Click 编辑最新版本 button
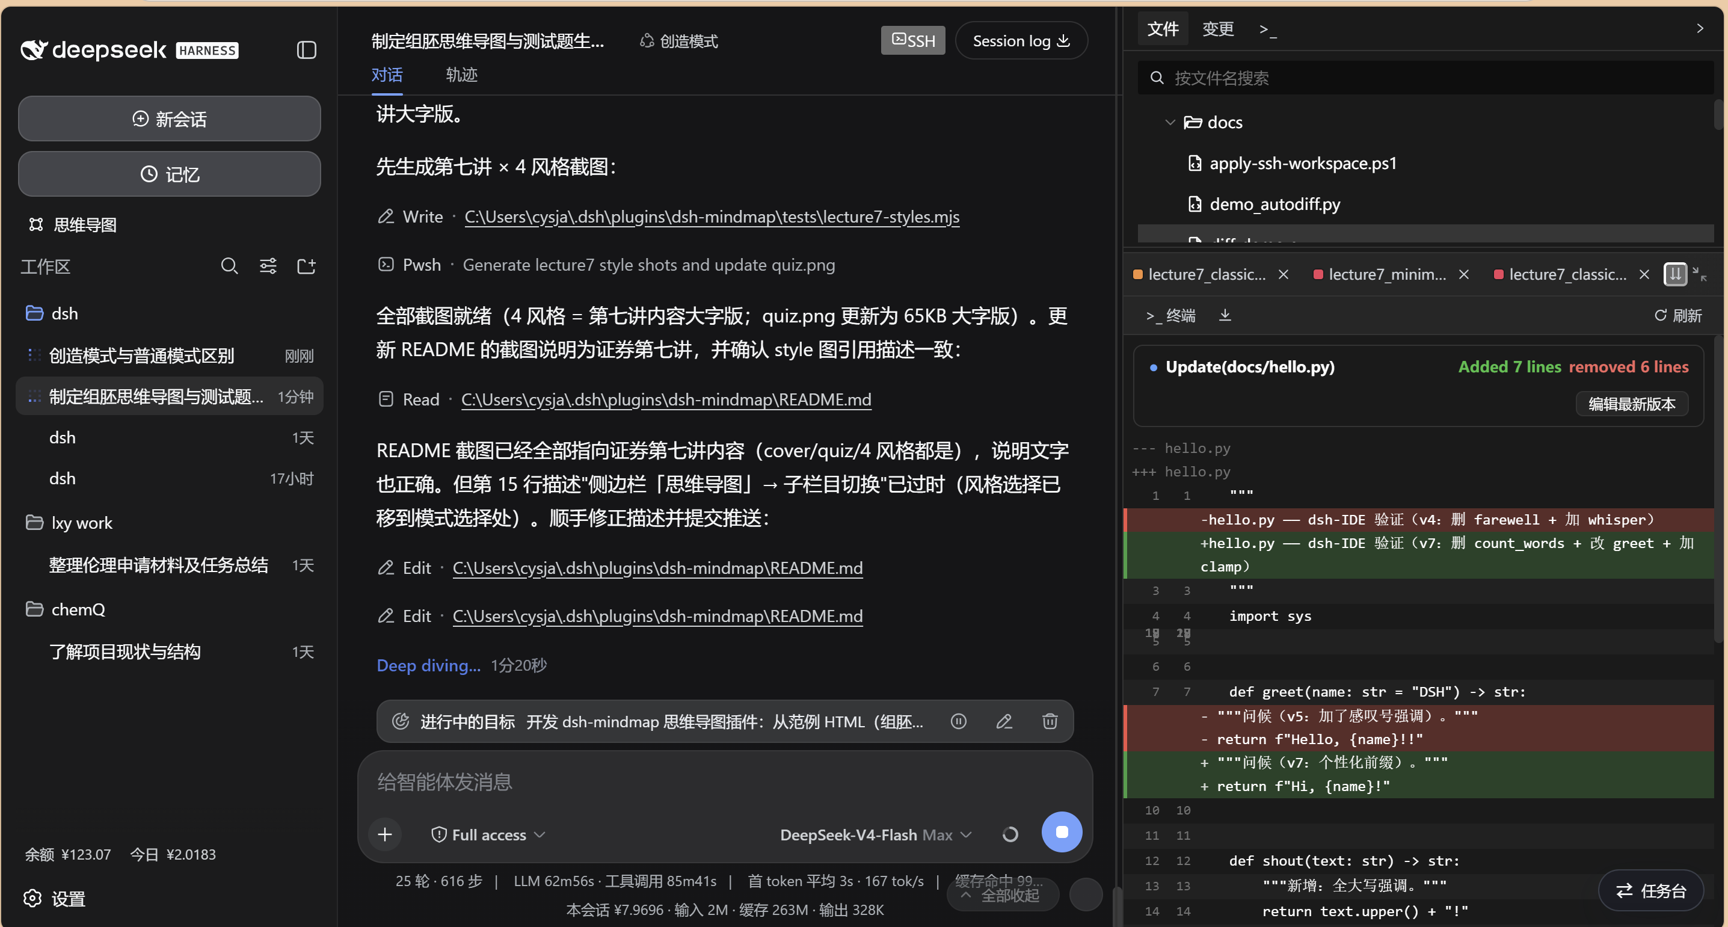The width and height of the screenshot is (1728, 927). (1631, 404)
